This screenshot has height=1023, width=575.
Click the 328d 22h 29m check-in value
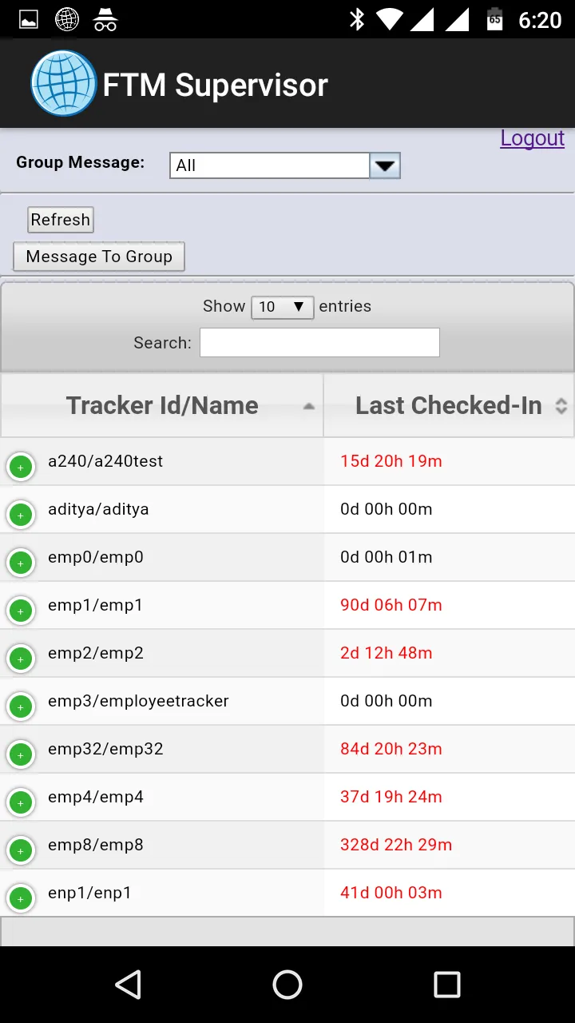click(396, 845)
